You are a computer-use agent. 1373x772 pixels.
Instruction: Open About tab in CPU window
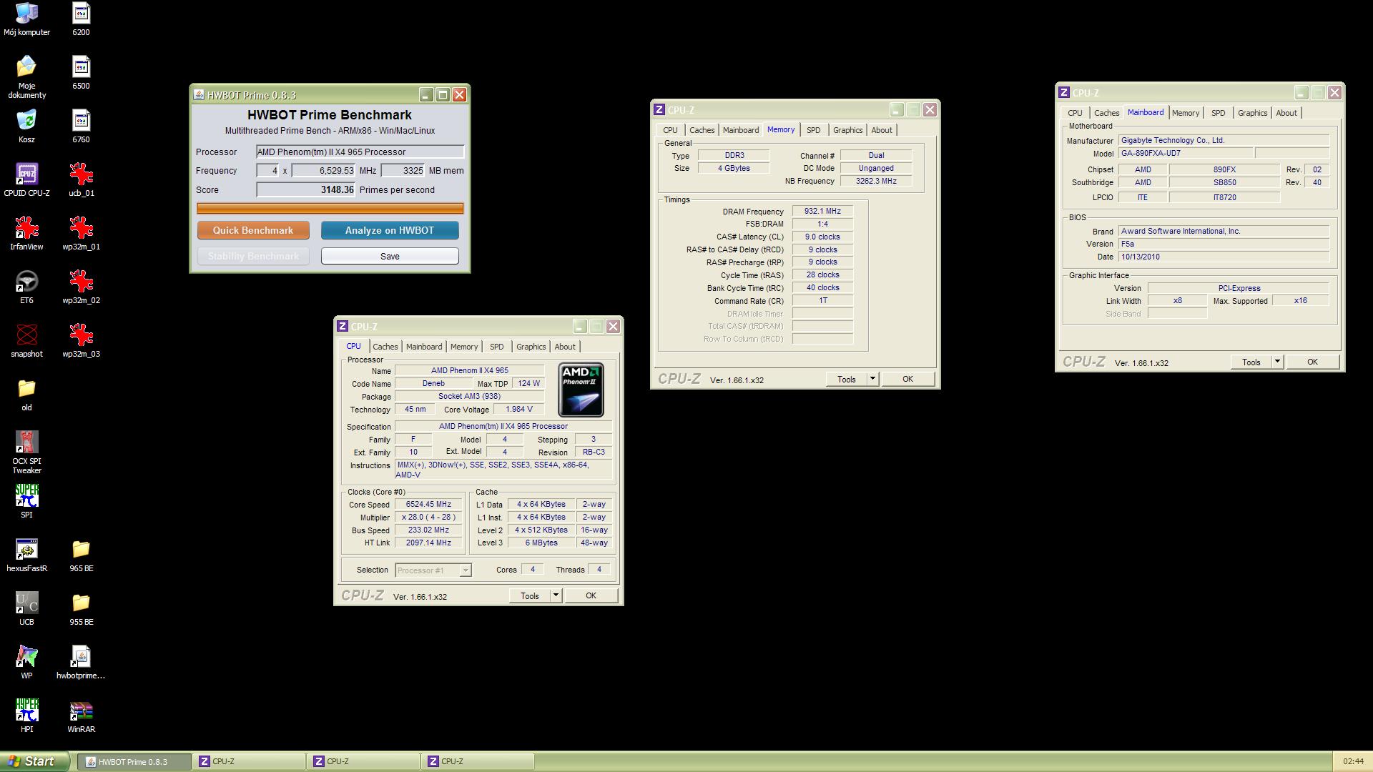pyautogui.click(x=565, y=347)
